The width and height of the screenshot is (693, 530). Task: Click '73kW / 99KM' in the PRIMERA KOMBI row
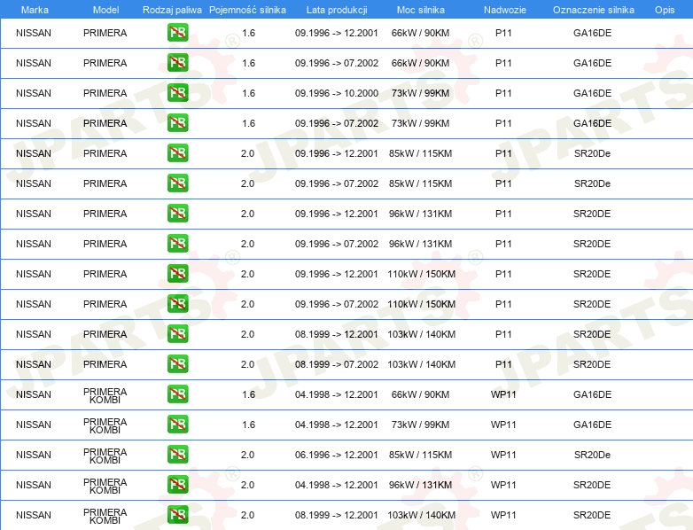pyautogui.click(x=420, y=425)
